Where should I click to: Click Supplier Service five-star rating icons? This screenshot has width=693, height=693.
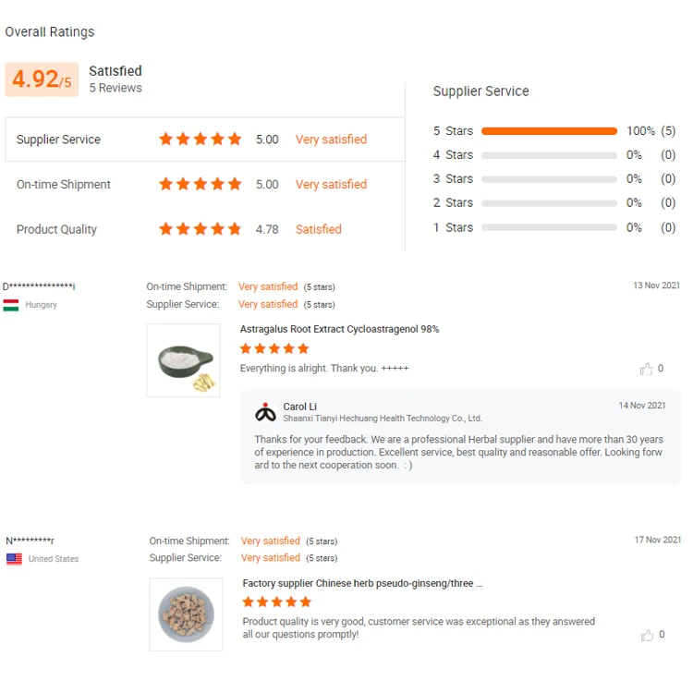[200, 140]
